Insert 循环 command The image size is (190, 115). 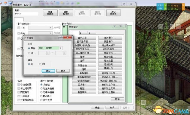click(x=84, y=69)
